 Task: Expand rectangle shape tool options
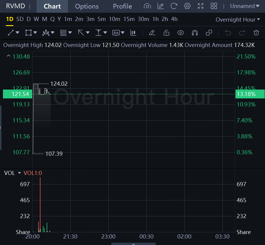click(35, 33)
